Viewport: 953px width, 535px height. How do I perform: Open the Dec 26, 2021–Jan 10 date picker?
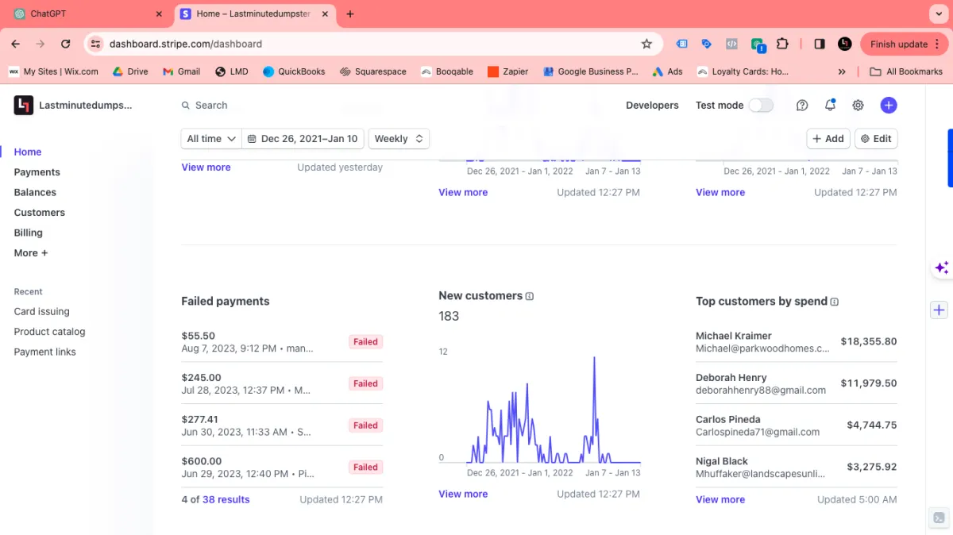click(x=303, y=139)
